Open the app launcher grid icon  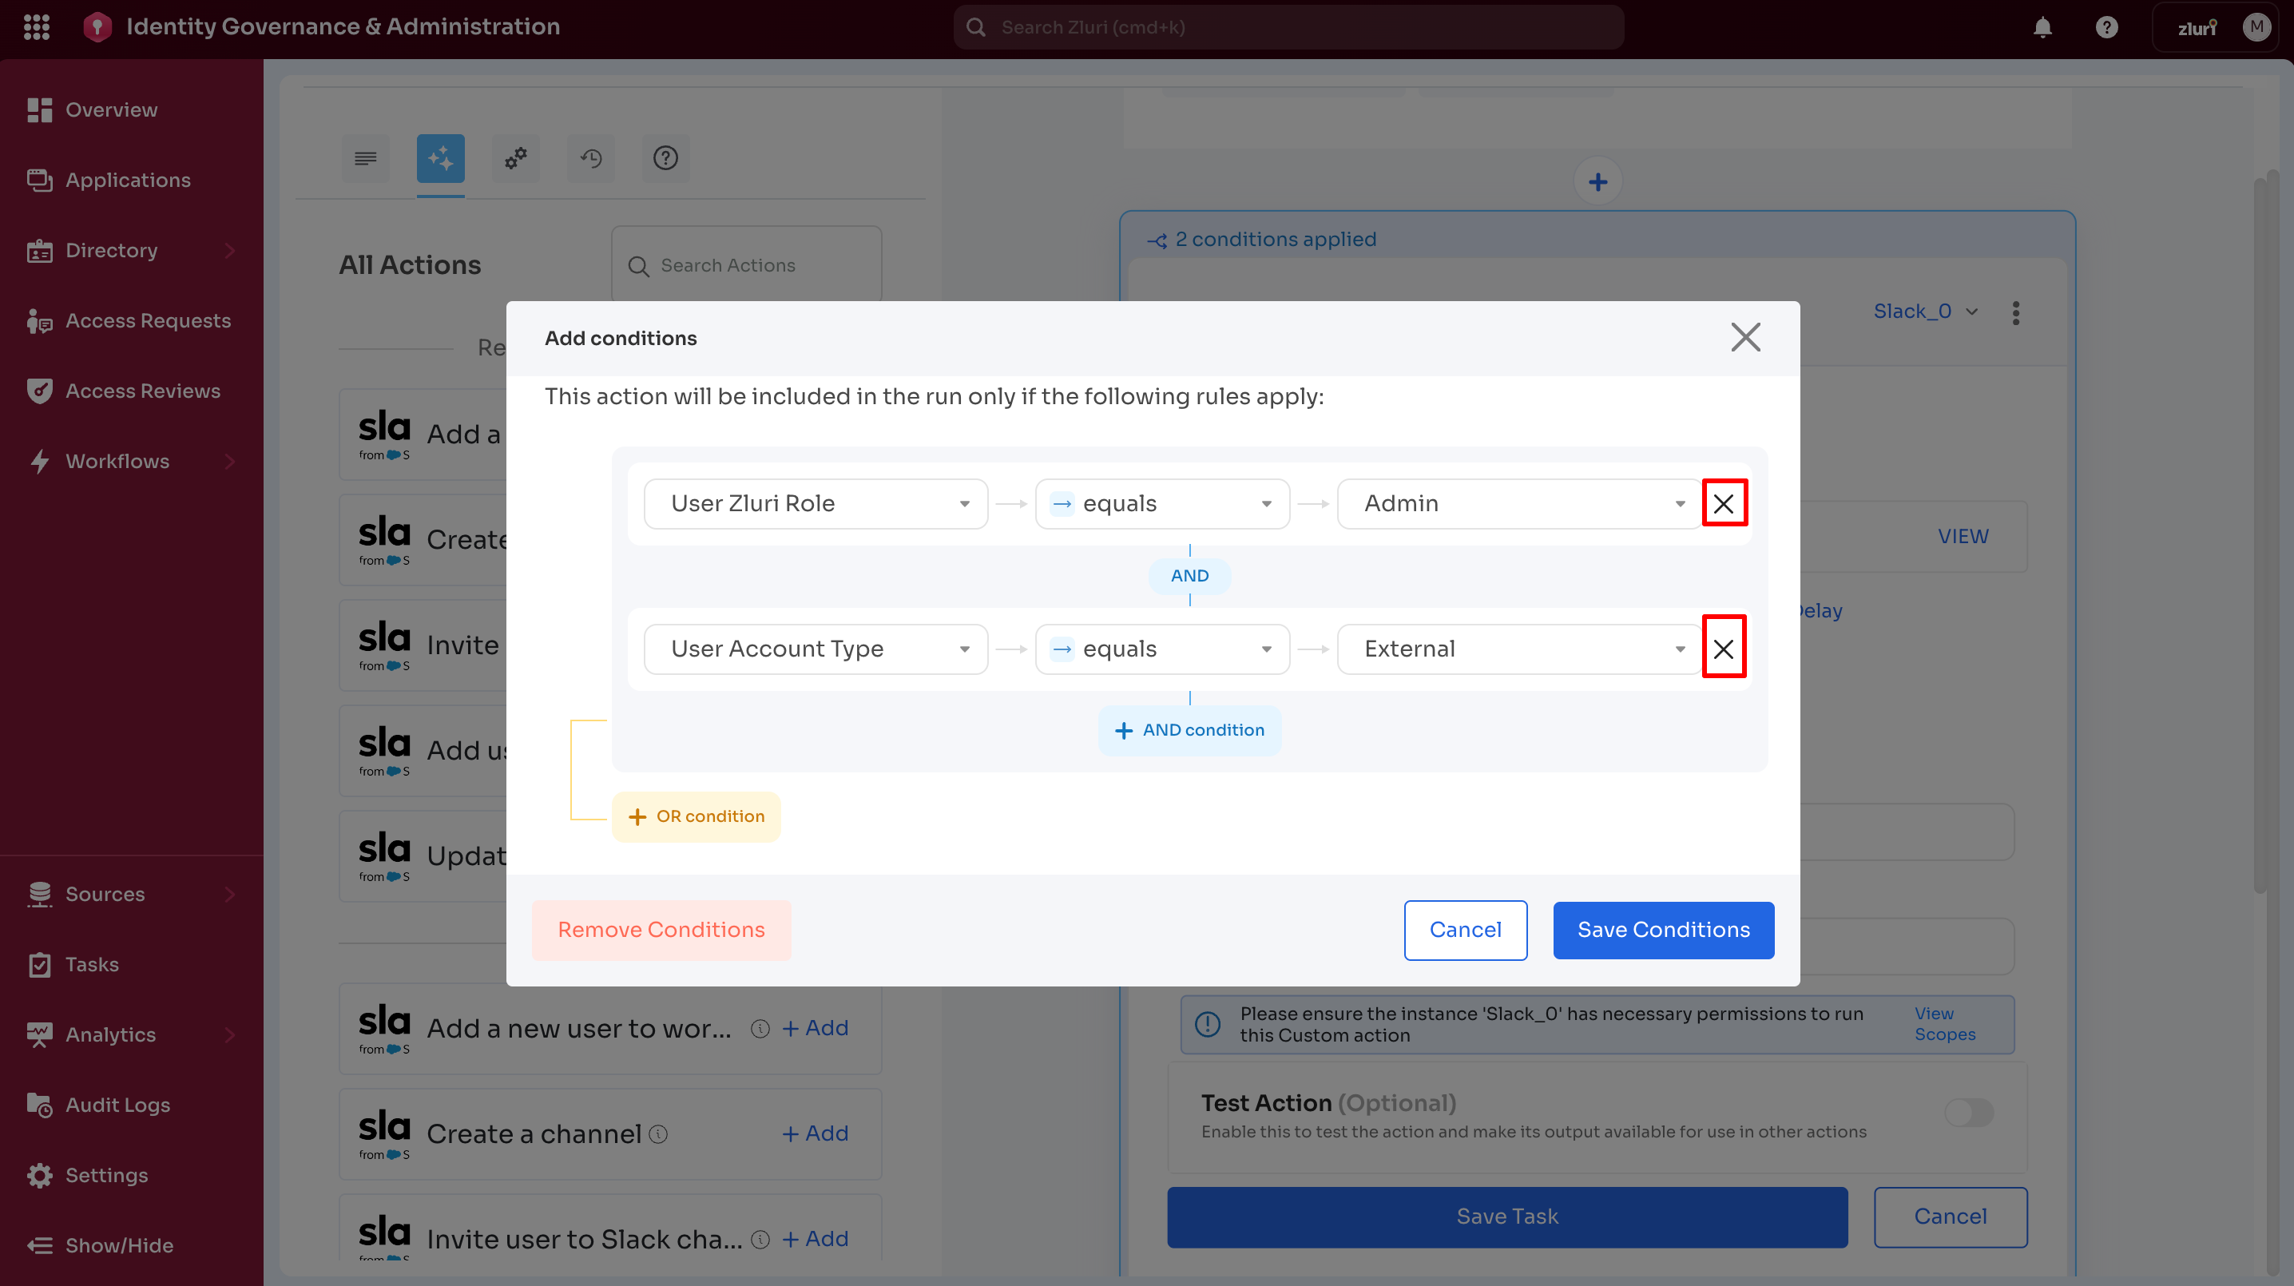37,26
